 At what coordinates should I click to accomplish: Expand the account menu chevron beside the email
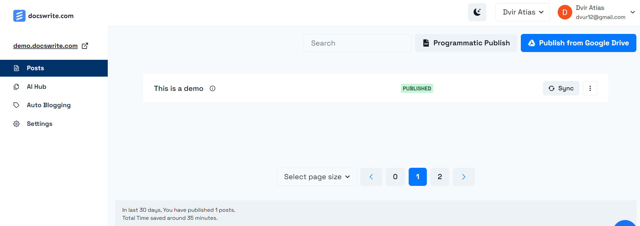click(x=633, y=12)
